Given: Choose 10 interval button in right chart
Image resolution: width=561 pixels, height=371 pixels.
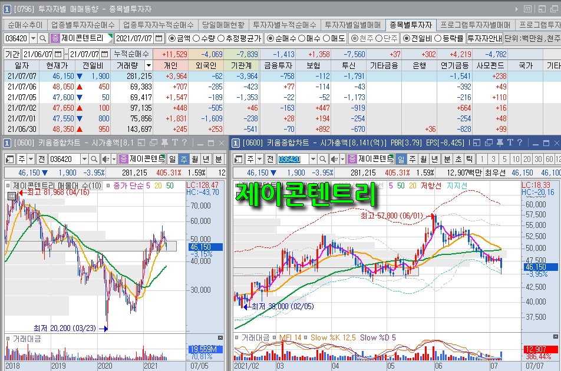Looking at the screenshot, I should click(x=516, y=159).
